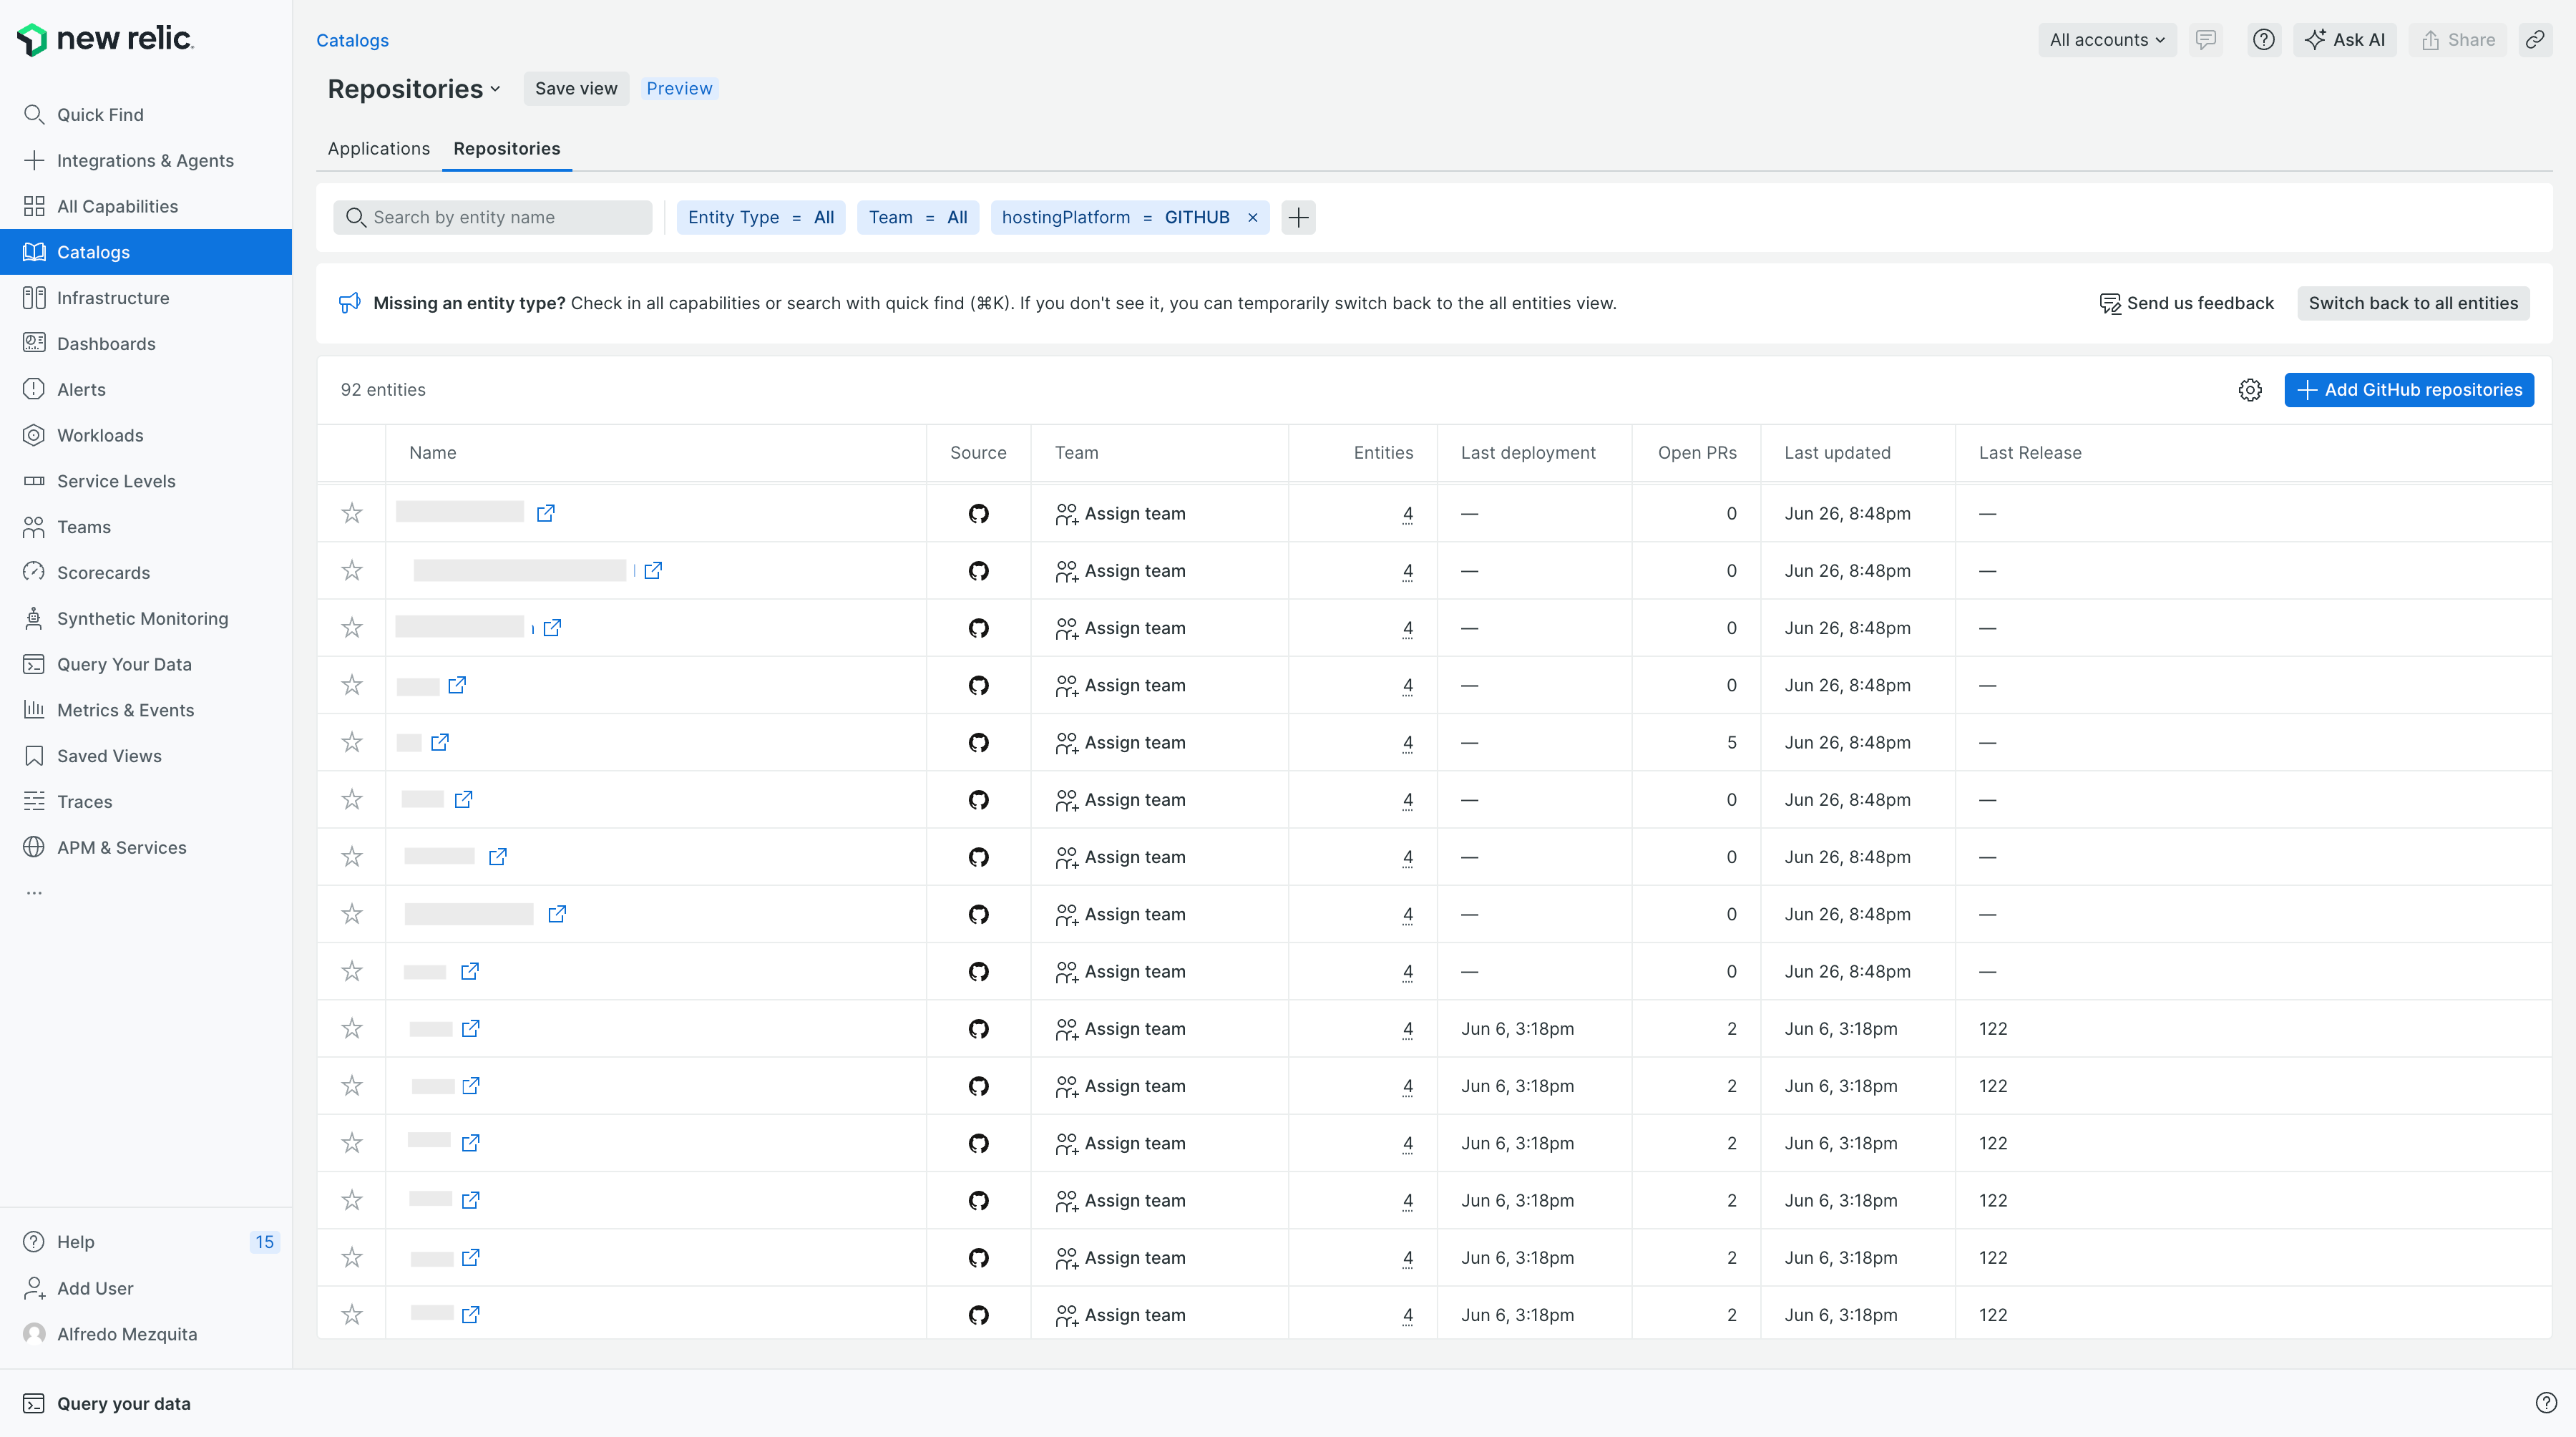Open table settings gear icon
The height and width of the screenshot is (1437, 2576).
(2250, 390)
